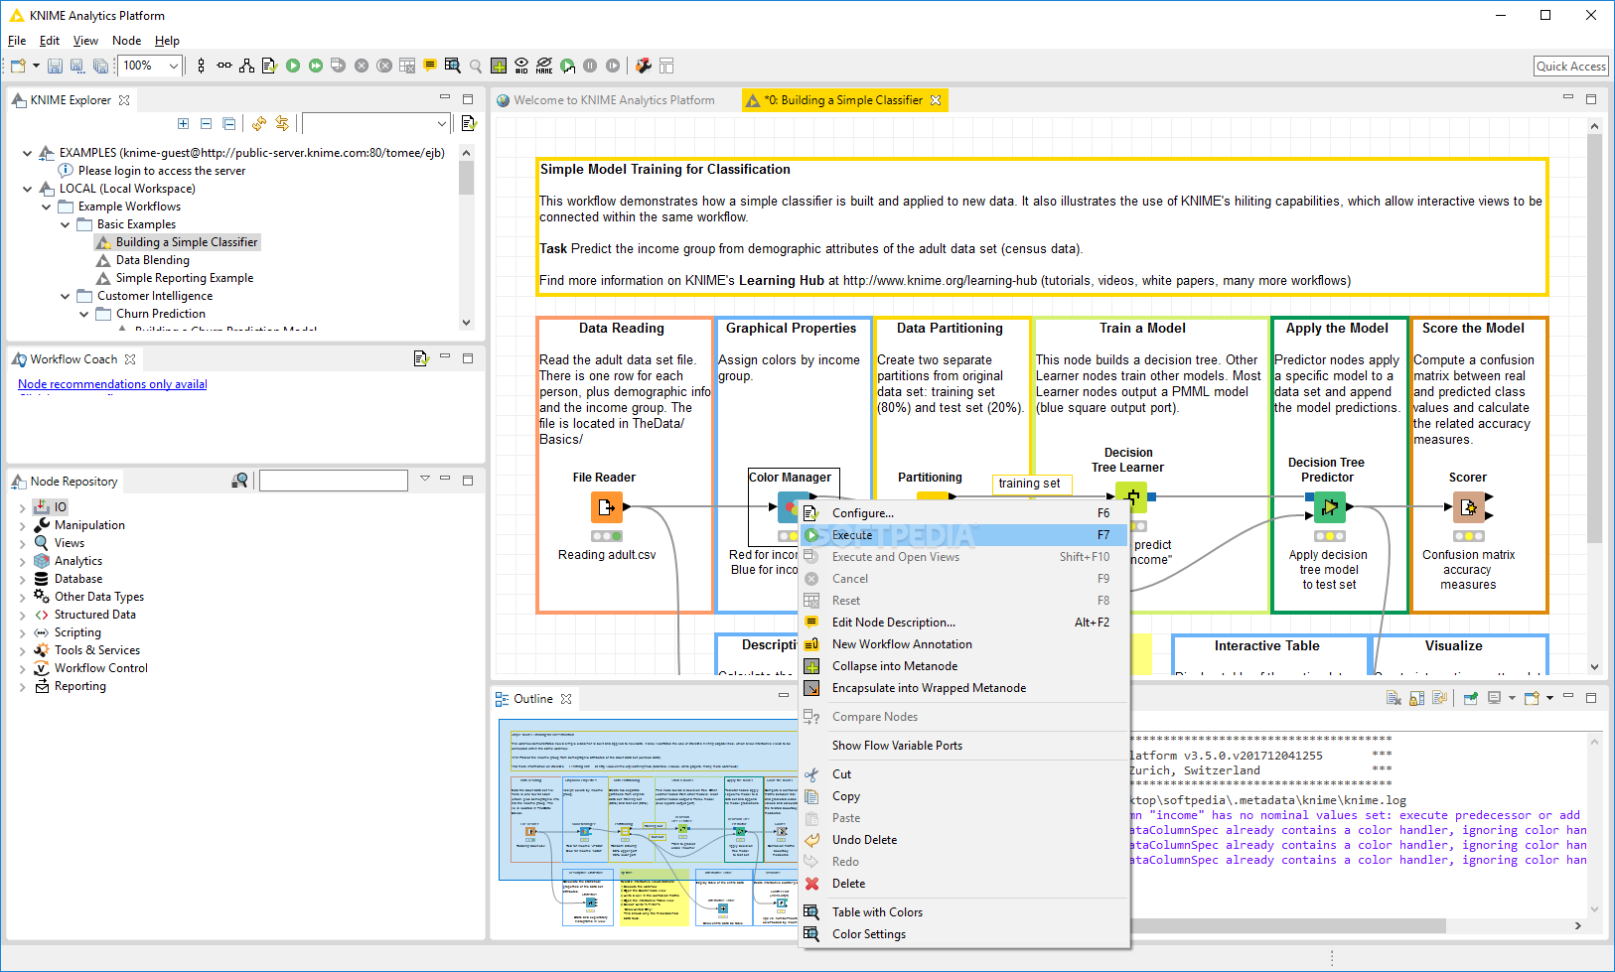
Task: Click the Collapse All minus icon in Explorer
Action: click(x=206, y=123)
